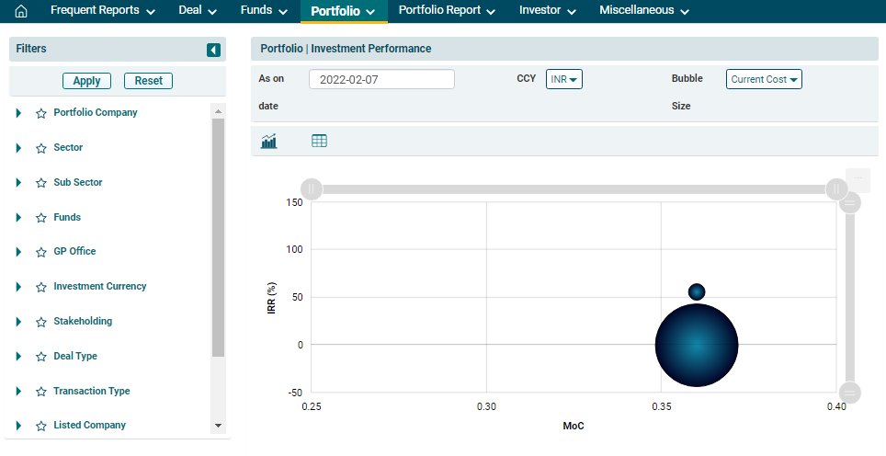The image size is (886, 456).
Task: Star the GP Office filter
Action: tap(40, 252)
